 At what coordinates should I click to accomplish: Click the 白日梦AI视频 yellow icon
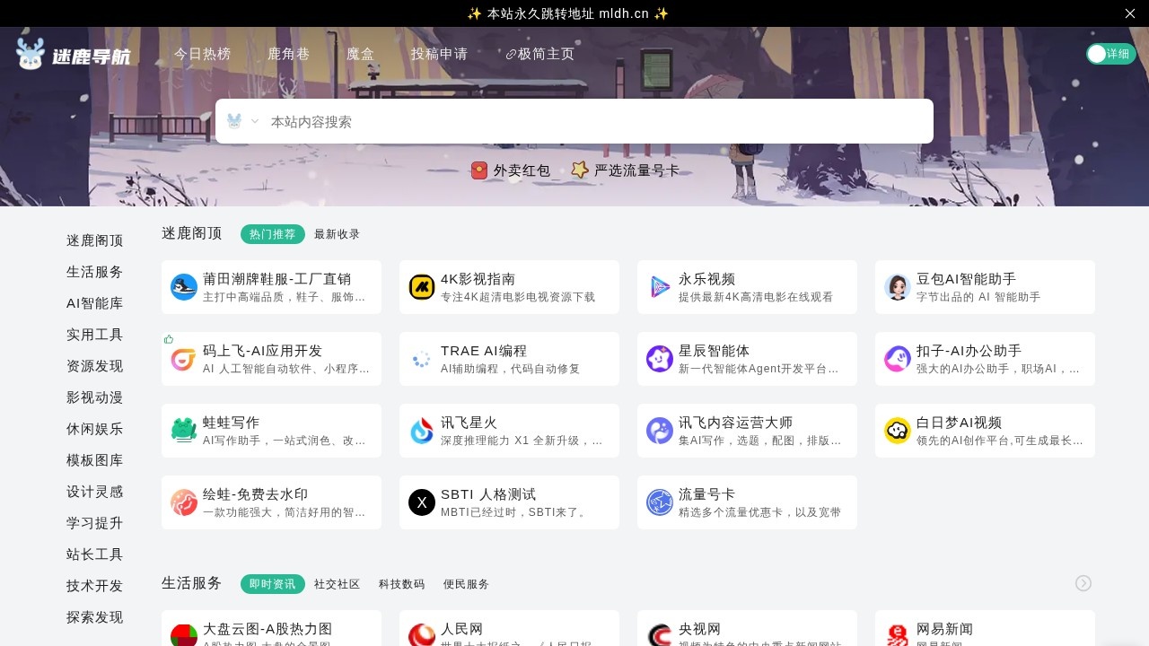898,431
